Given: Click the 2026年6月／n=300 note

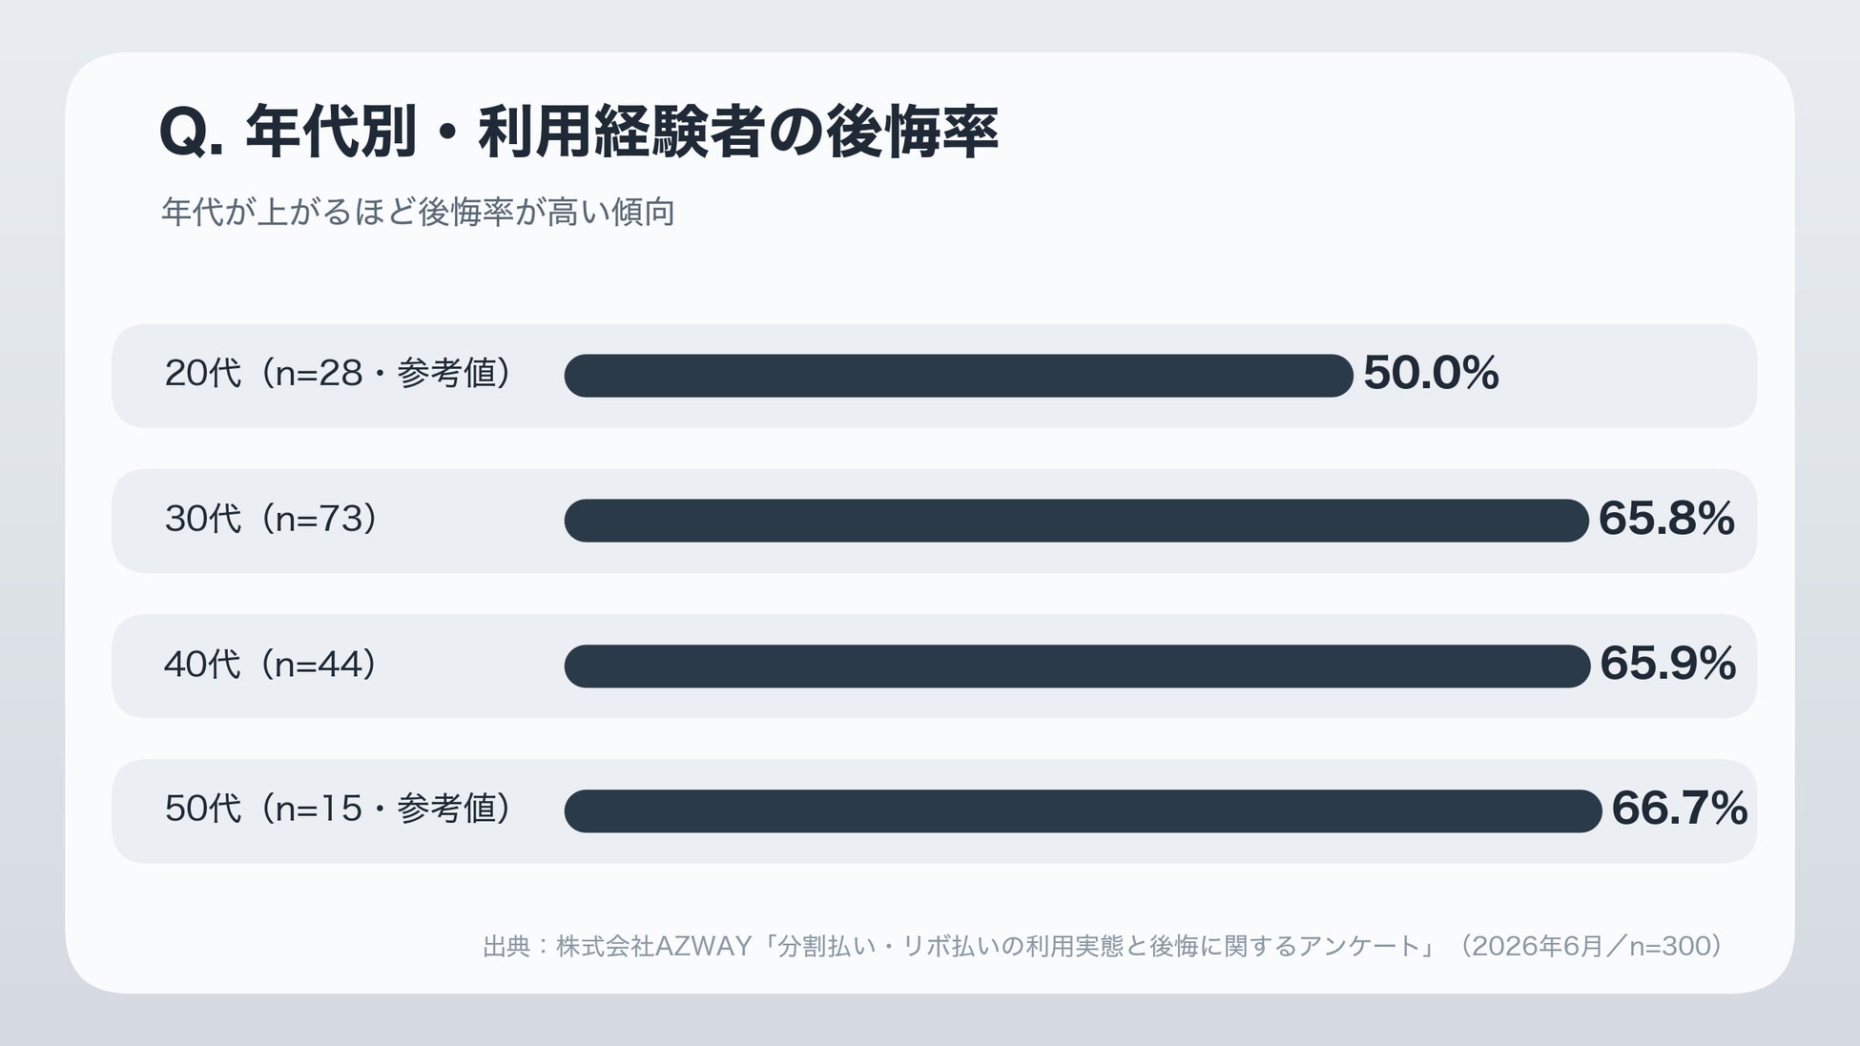Looking at the screenshot, I should [1591, 946].
